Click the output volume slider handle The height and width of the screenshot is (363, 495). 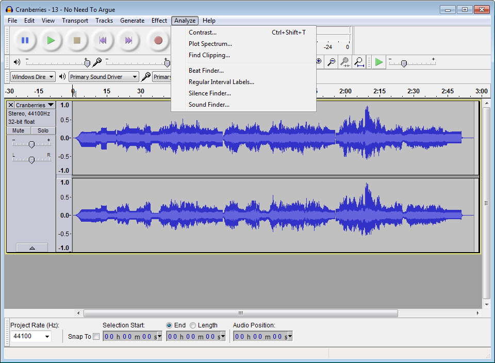point(88,63)
